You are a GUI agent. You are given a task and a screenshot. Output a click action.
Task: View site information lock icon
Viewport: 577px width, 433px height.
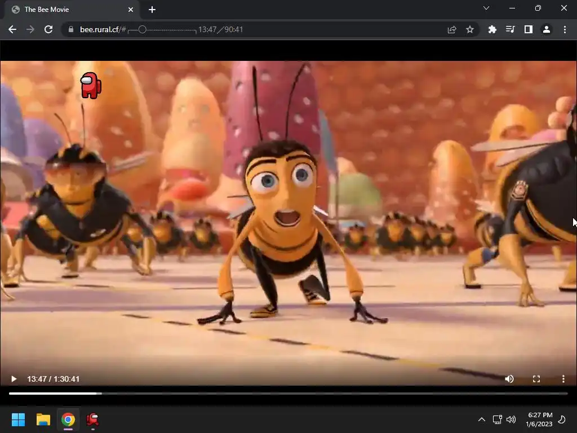click(71, 29)
